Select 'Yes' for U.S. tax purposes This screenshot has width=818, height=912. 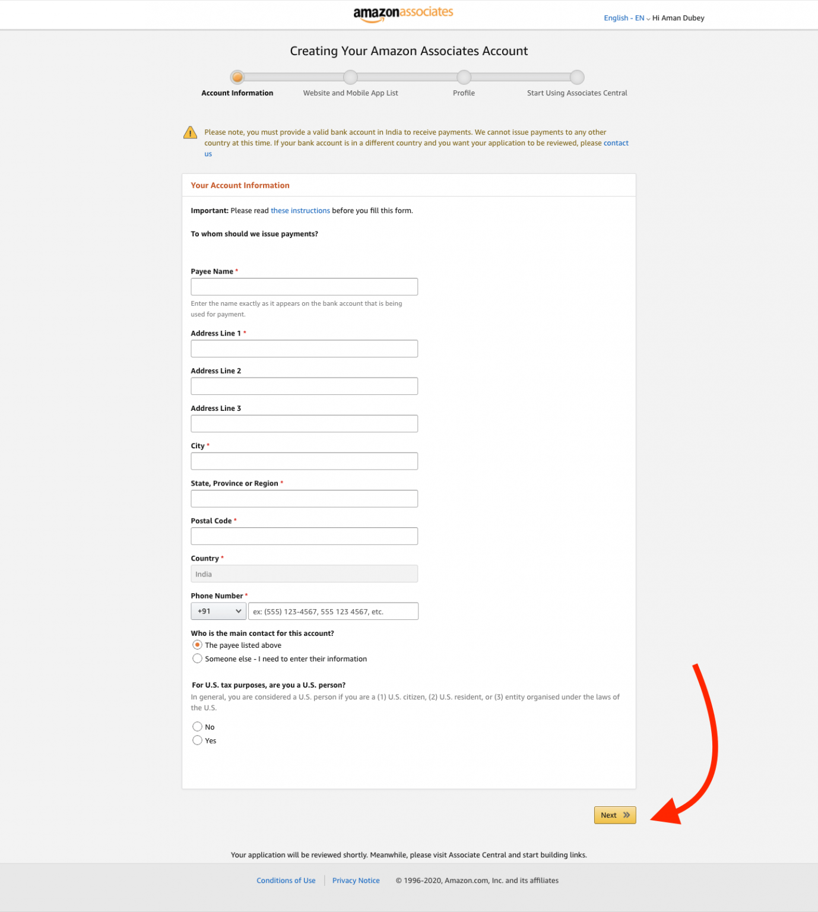(x=197, y=740)
